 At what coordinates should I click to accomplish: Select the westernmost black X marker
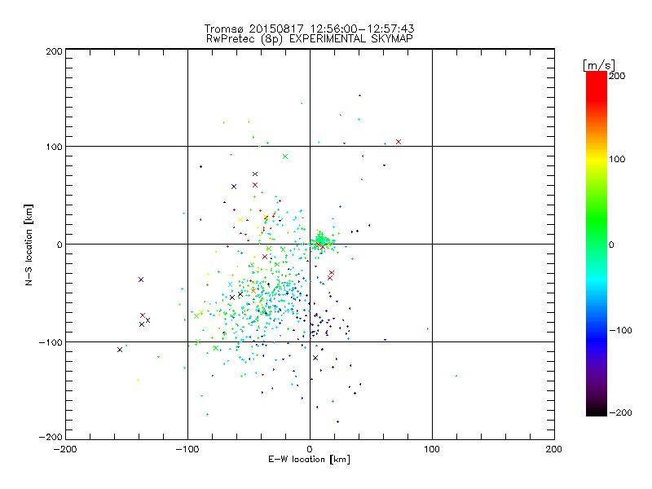click(120, 350)
